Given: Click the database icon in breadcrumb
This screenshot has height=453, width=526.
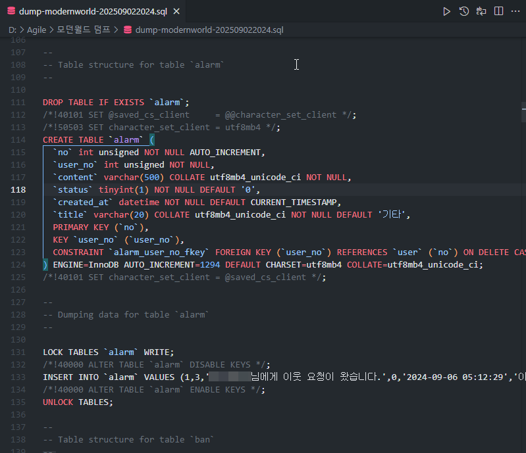Looking at the screenshot, I should coord(127,30).
